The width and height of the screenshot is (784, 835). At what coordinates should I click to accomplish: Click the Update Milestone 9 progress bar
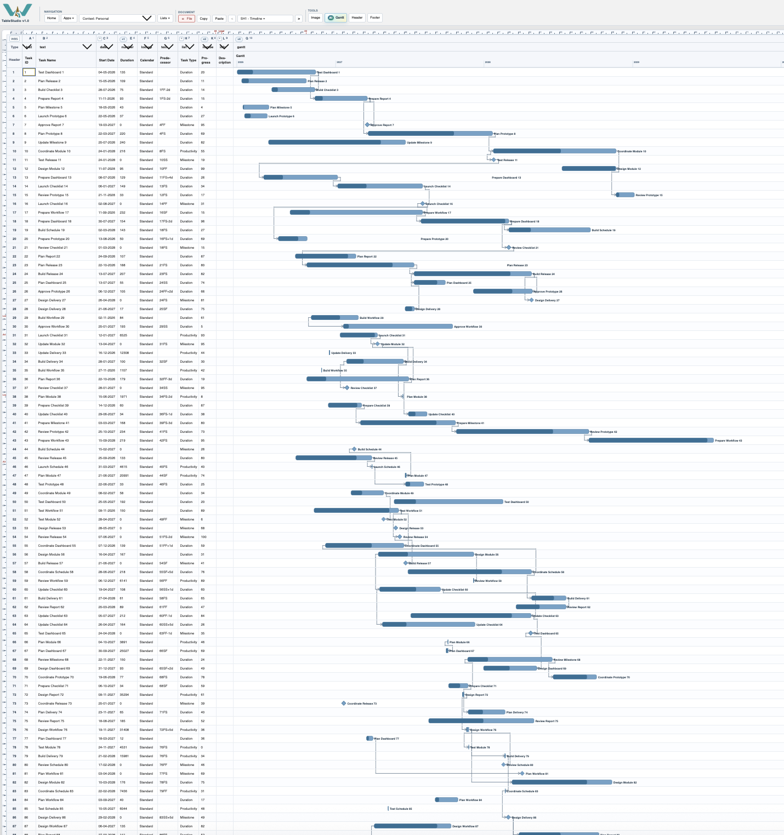tap(325, 142)
